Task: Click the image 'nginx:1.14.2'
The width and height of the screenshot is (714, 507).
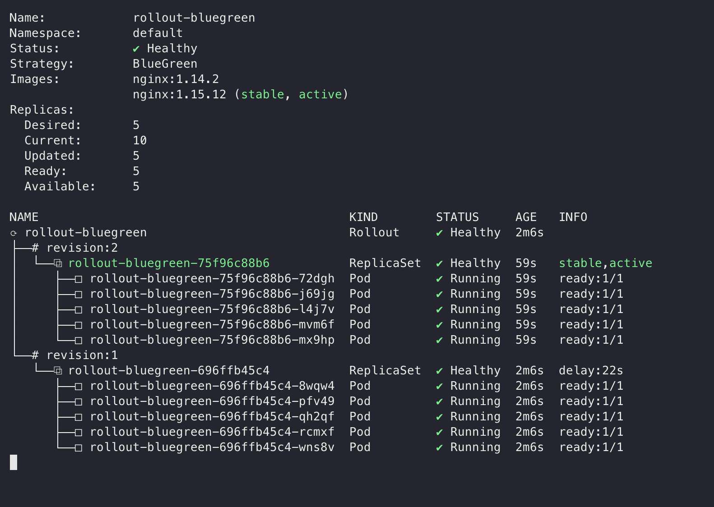Action: point(176,79)
